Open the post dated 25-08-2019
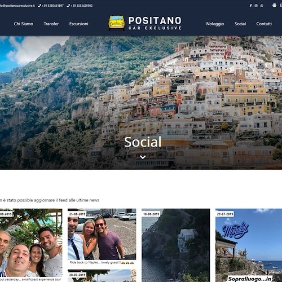The height and width of the screenshot is (282, 282). coord(102,237)
